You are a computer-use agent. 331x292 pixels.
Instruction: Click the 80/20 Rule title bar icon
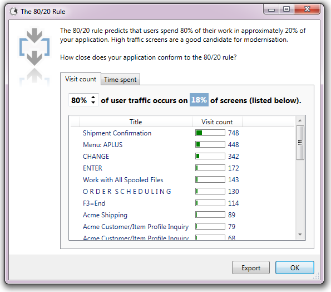coord(14,11)
